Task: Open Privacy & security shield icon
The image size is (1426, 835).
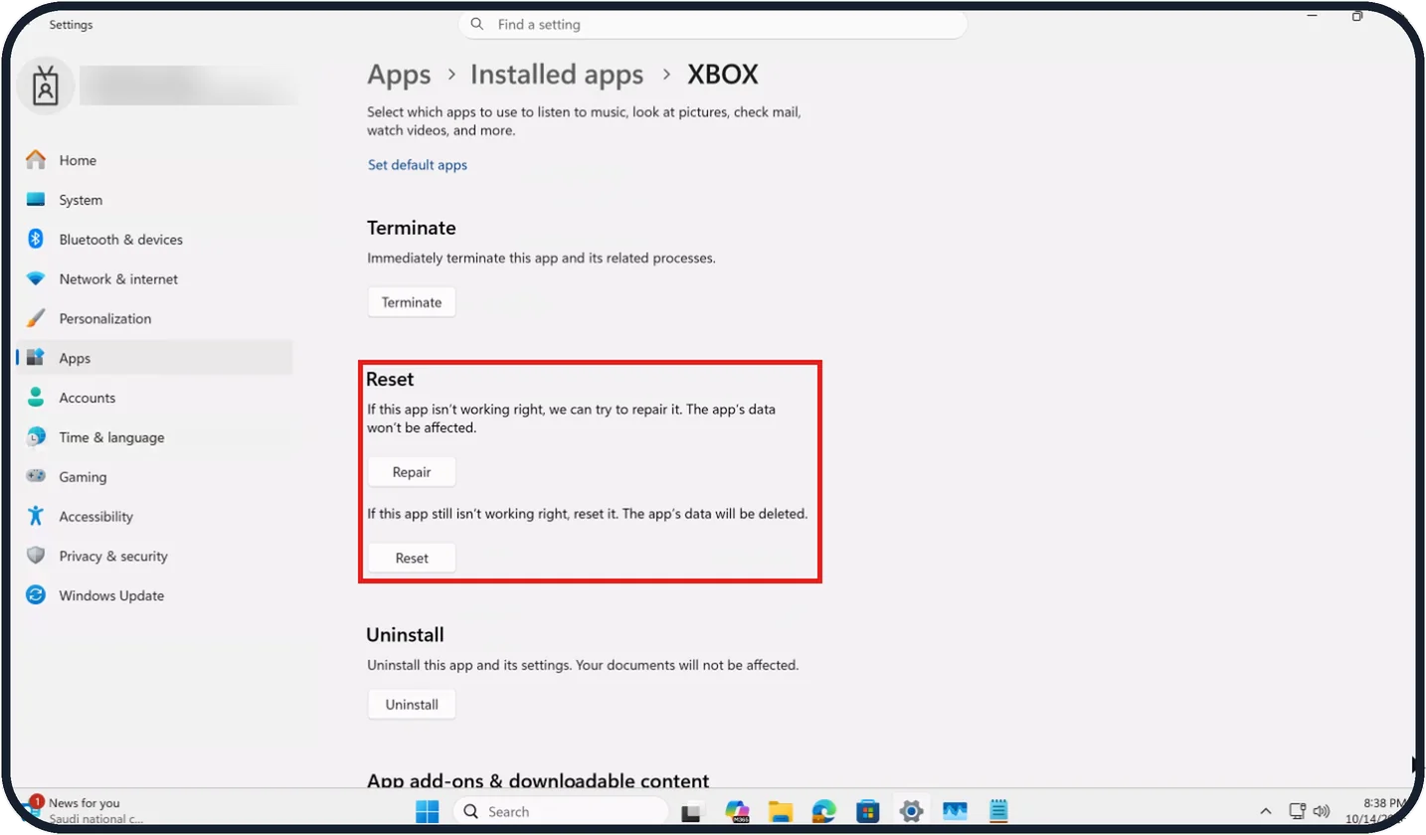Action: tap(36, 557)
